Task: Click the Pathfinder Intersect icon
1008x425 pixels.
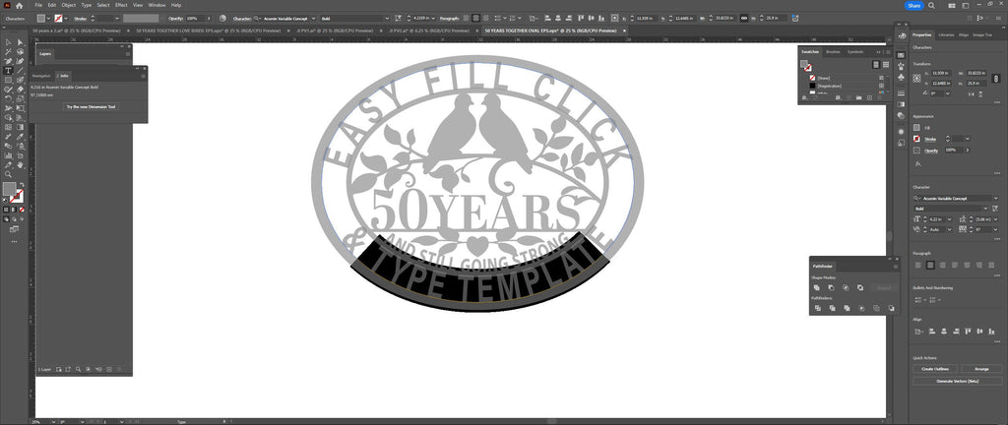Action: (x=846, y=287)
